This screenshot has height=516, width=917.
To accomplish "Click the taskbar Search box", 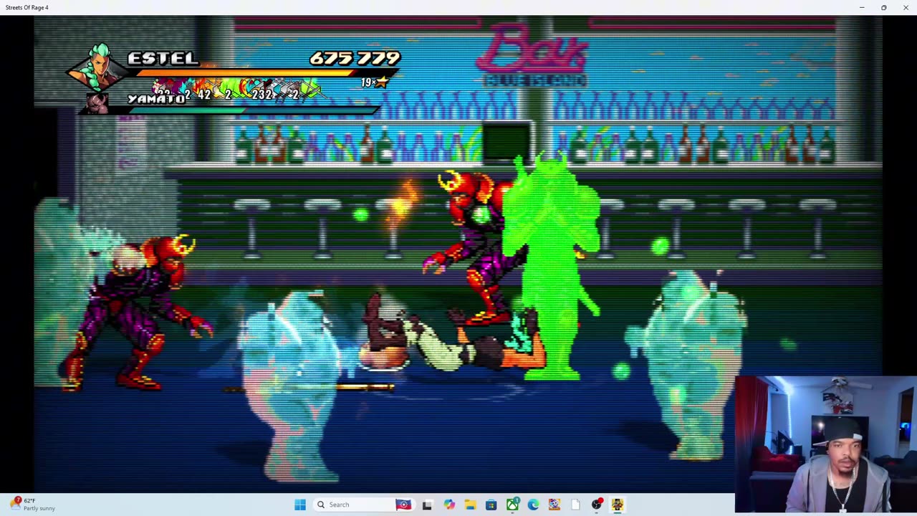I will (364, 505).
